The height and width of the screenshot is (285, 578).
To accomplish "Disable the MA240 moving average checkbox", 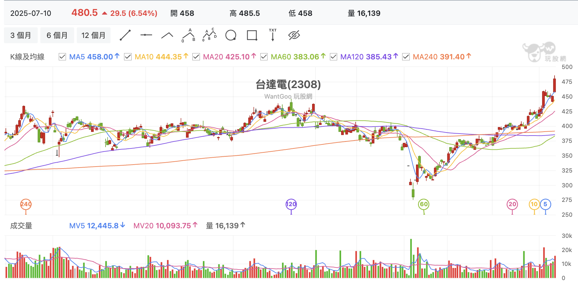I will (406, 57).
